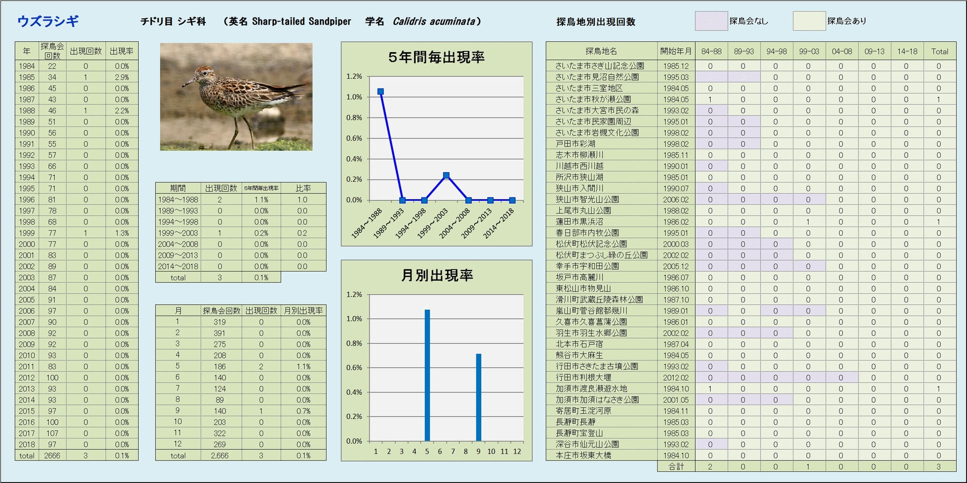Click the Sharp-tailed Sandpiper bird photo

click(236, 97)
